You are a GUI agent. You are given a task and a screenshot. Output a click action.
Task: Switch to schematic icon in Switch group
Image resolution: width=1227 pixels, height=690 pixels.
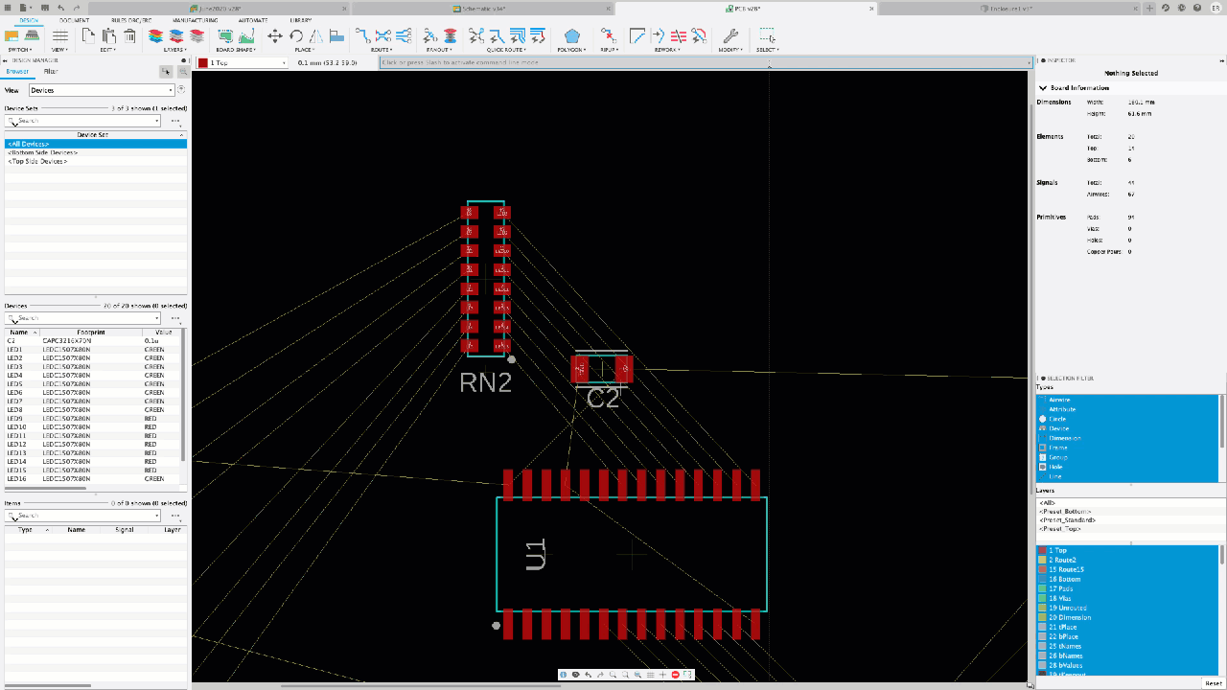(12, 36)
